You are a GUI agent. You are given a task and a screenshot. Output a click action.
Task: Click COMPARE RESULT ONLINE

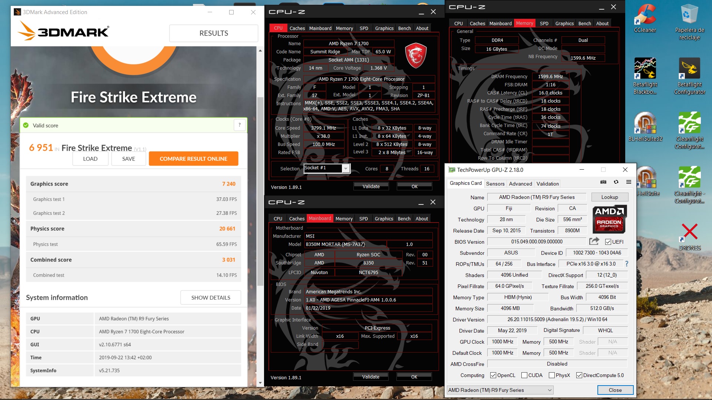(x=194, y=159)
